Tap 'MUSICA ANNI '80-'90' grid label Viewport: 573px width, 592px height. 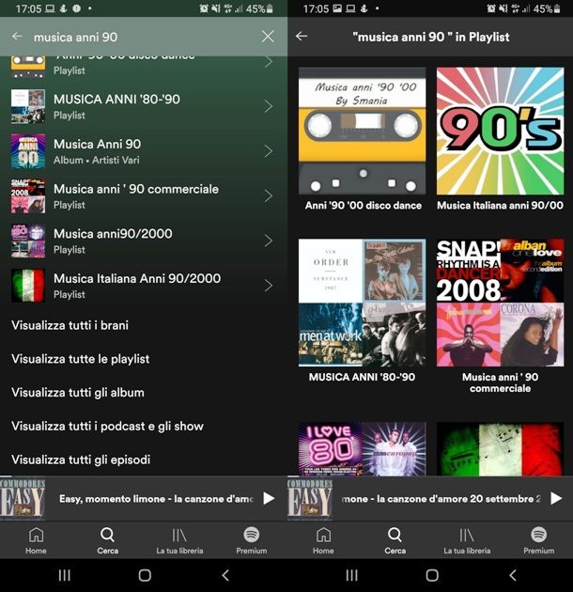(362, 377)
